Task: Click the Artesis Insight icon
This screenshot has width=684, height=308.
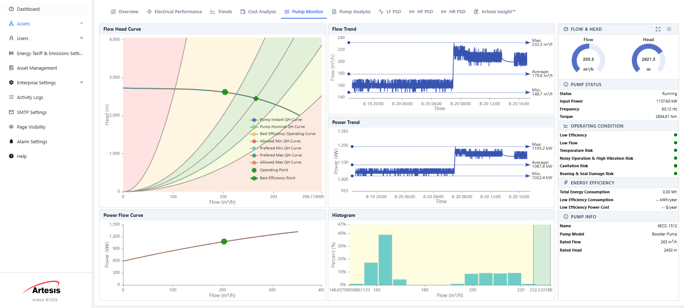Action: pos(476,12)
